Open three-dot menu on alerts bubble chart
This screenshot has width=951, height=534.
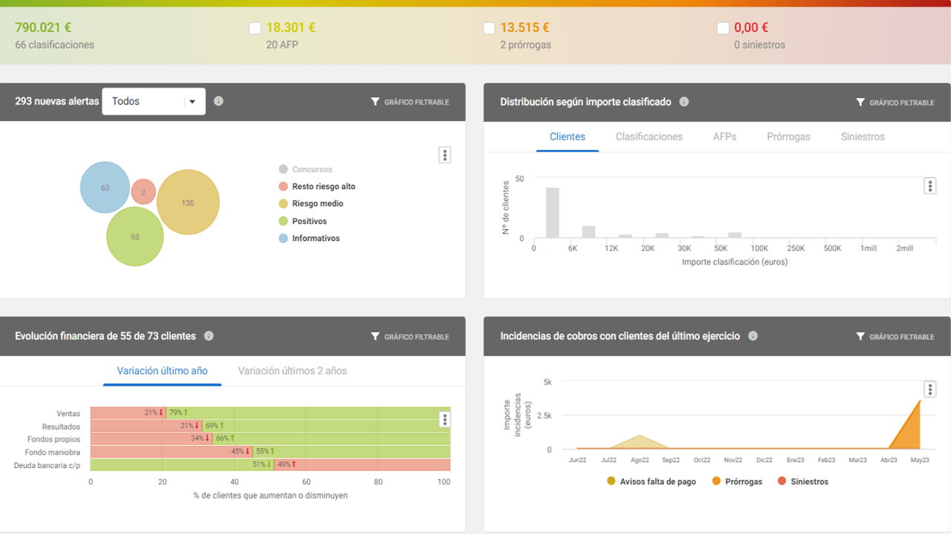tap(444, 155)
